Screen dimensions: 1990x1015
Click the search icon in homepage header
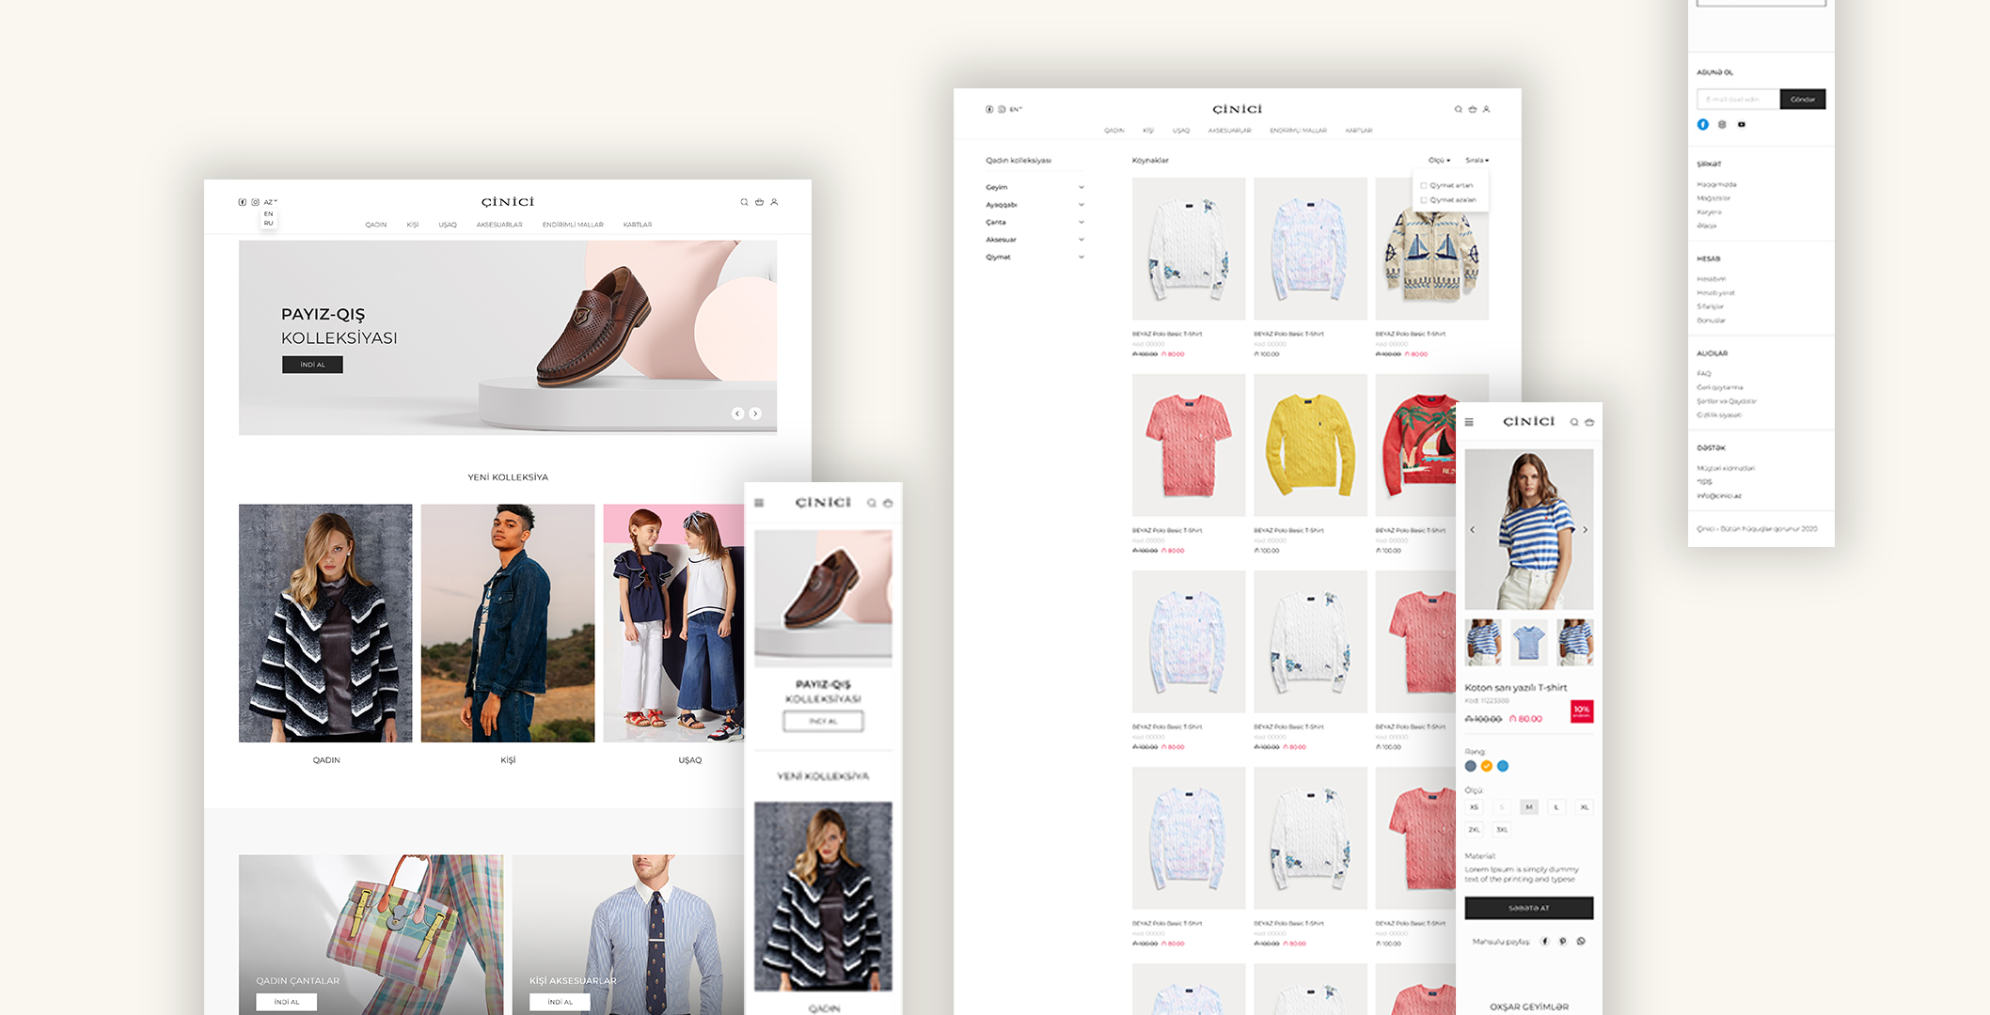coord(744,202)
